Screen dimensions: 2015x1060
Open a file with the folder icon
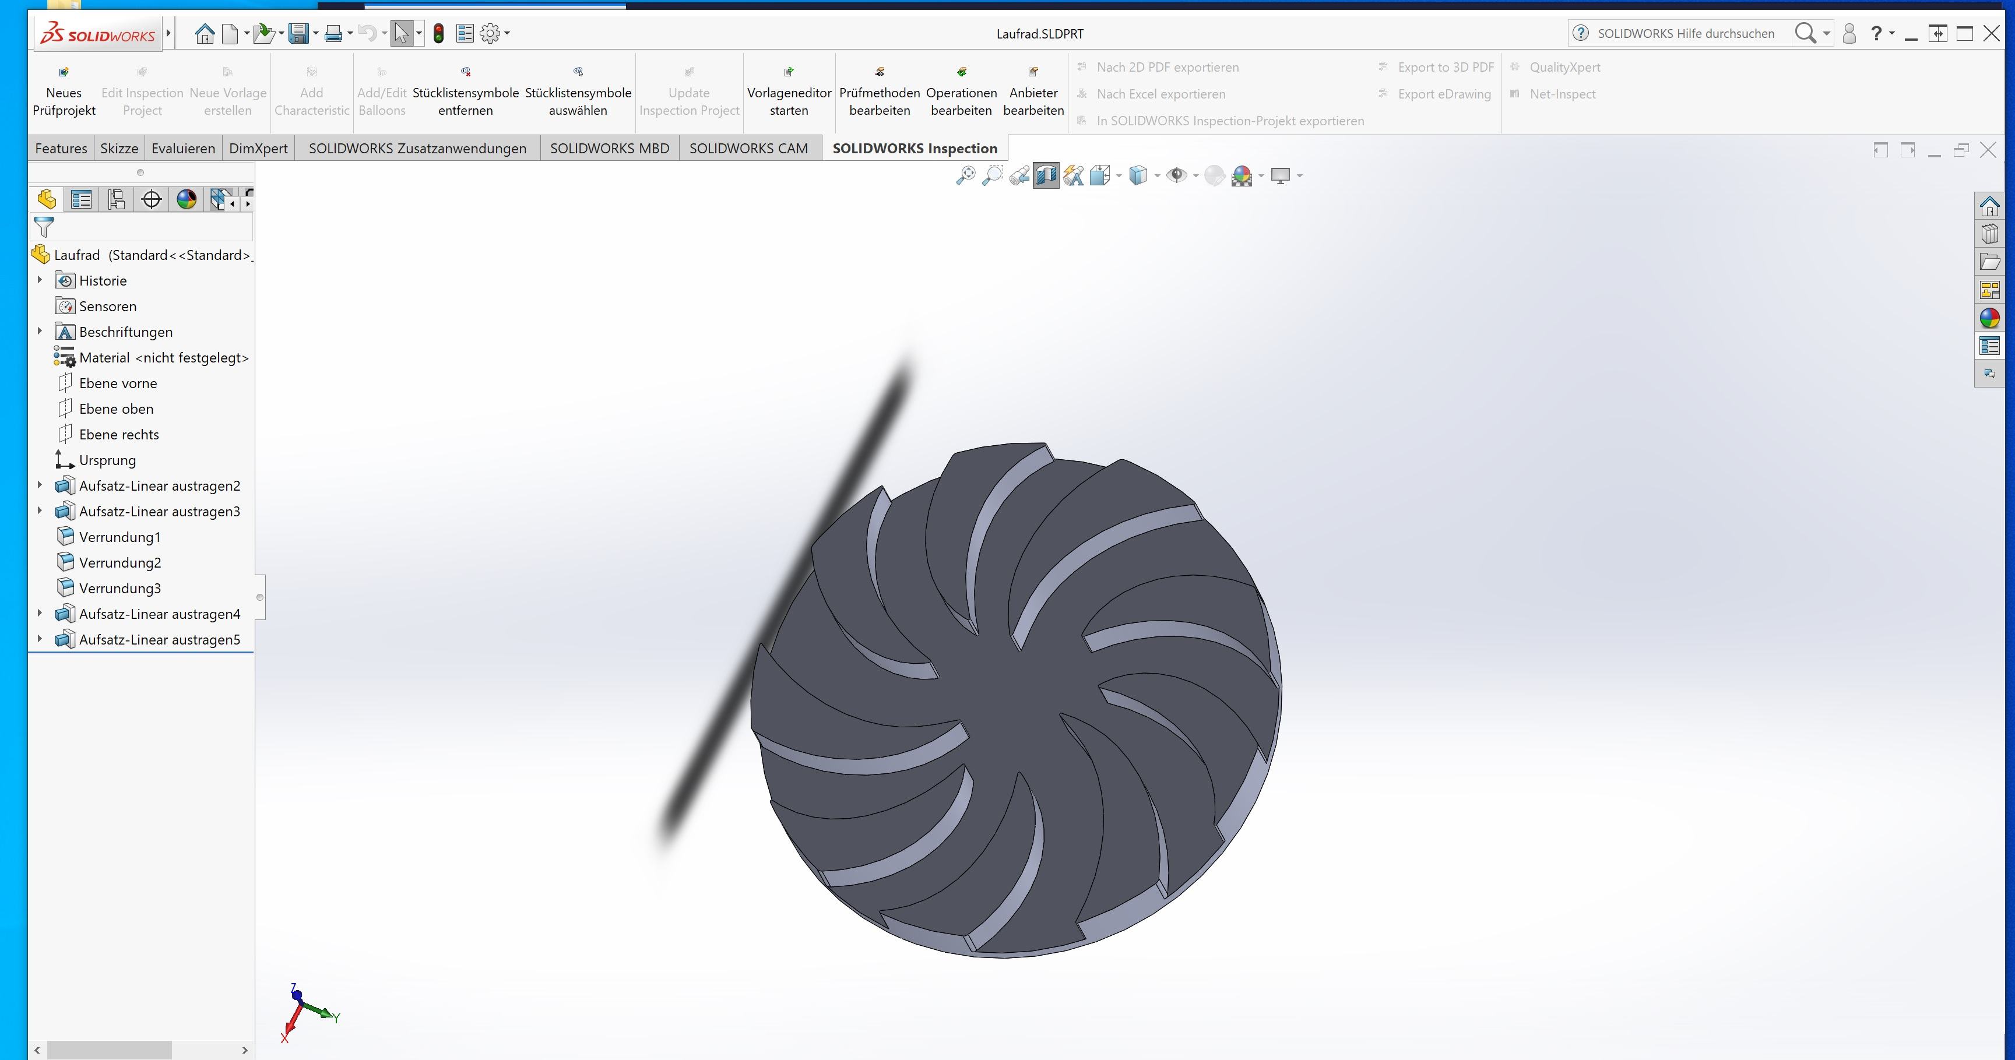(x=263, y=34)
